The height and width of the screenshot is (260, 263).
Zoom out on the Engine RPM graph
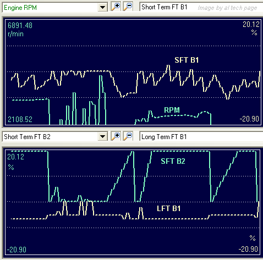pyautogui.click(x=128, y=7)
